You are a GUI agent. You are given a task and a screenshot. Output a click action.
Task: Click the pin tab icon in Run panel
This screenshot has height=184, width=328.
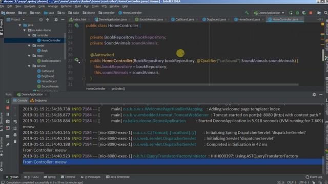point(8,145)
